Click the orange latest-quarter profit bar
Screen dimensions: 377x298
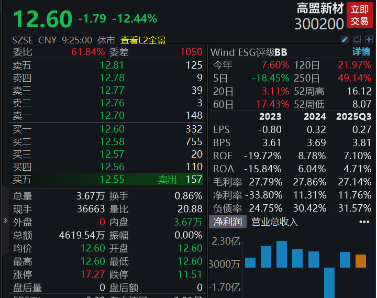(361, 260)
